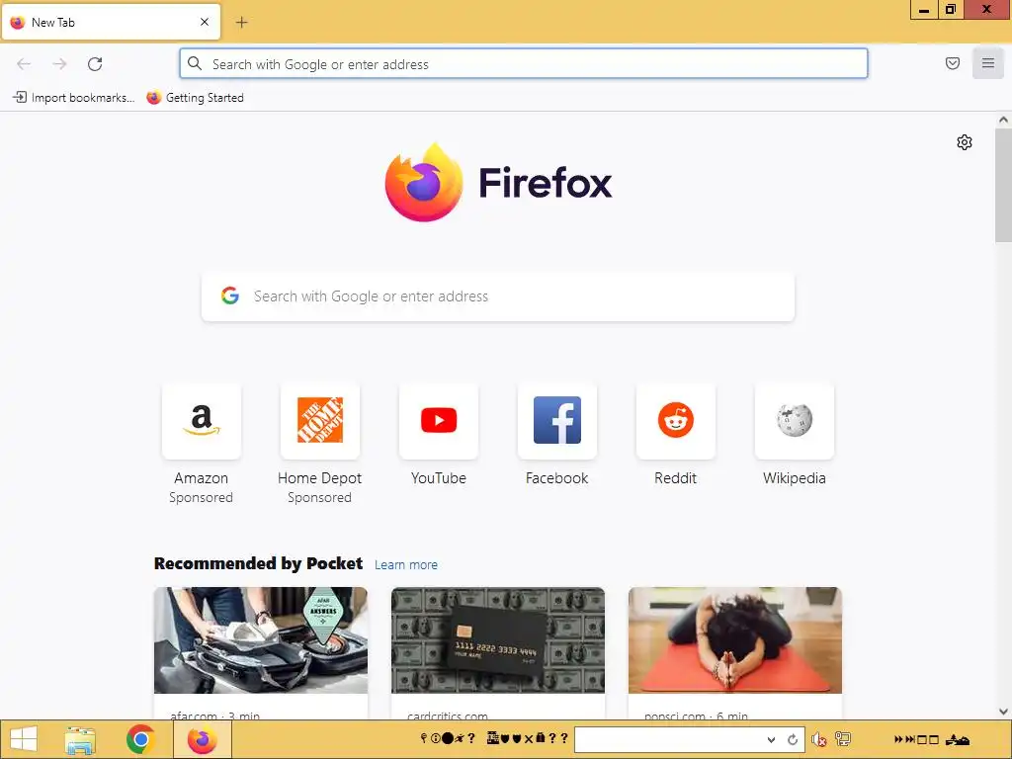This screenshot has height=759, width=1012.
Task: Open the Firefox application menu
Action: point(988,63)
